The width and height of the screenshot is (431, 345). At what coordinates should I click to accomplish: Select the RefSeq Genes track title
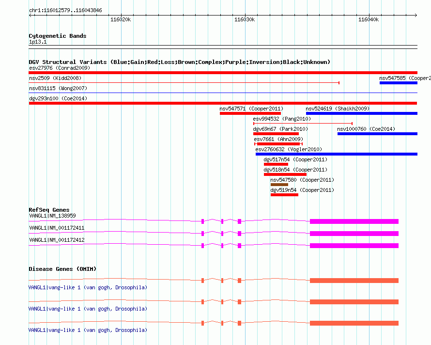[49, 210]
